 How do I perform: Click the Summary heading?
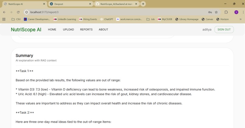[24, 55]
